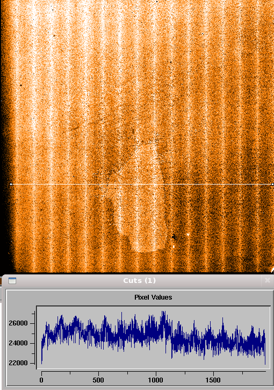Pick the bright white spot right of the dark star
274x390 pixels.
click(188, 235)
